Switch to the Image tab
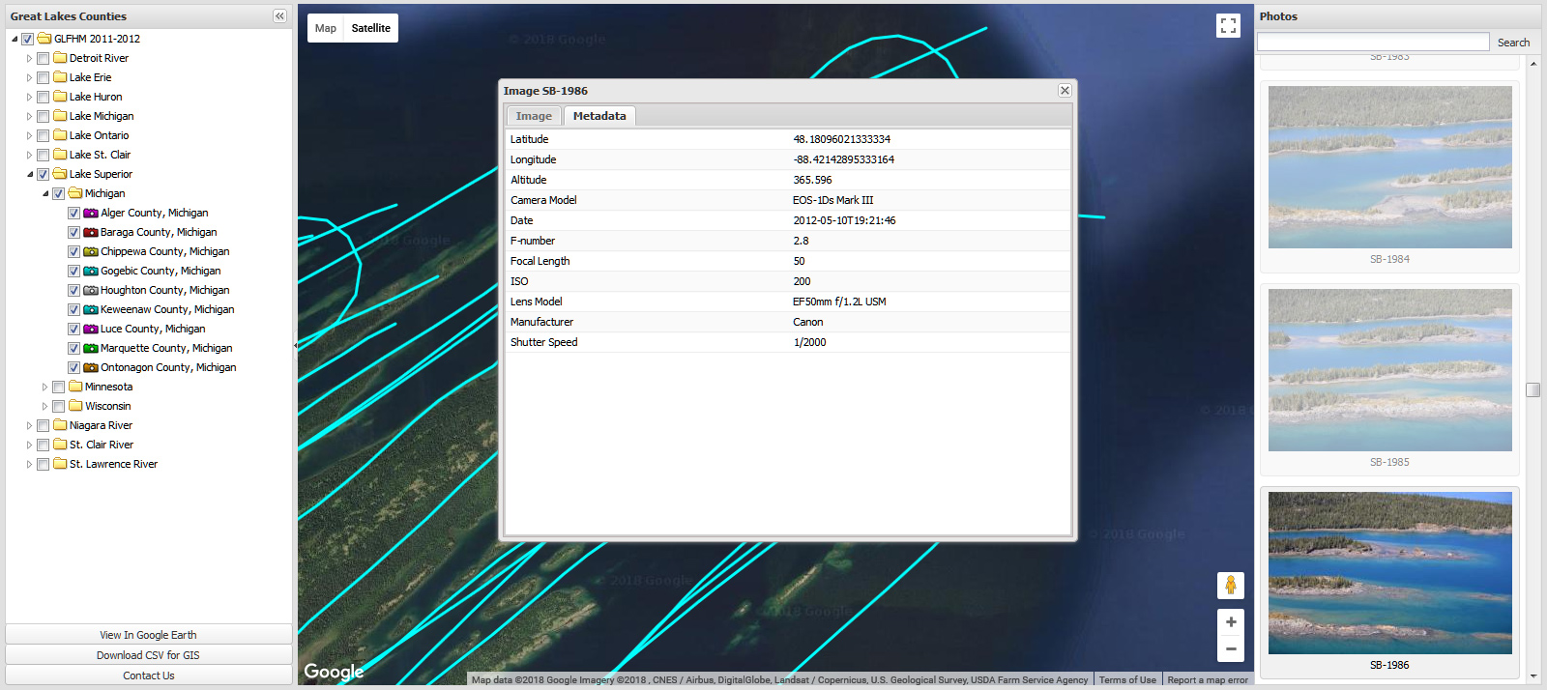This screenshot has height=690, width=1547. point(534,116)
